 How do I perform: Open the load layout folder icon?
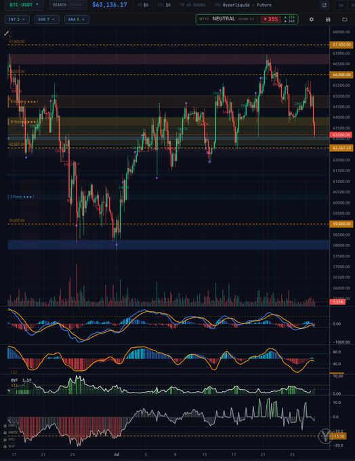(x=345, y=20)
